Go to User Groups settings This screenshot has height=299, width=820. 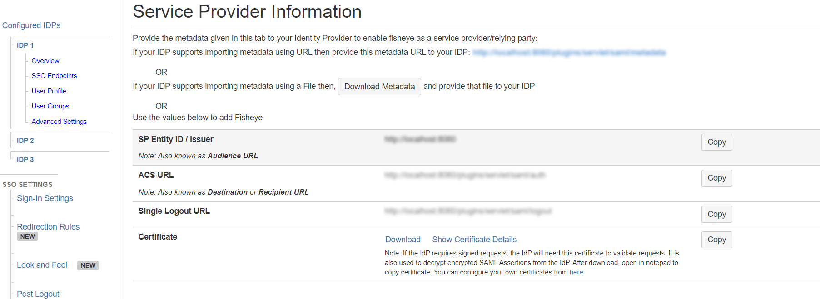[50, 106]
